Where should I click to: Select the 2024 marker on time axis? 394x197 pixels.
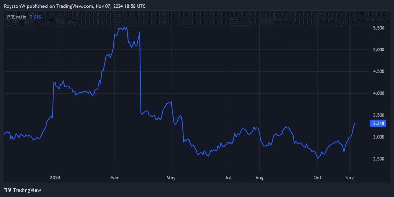(55, 178)
